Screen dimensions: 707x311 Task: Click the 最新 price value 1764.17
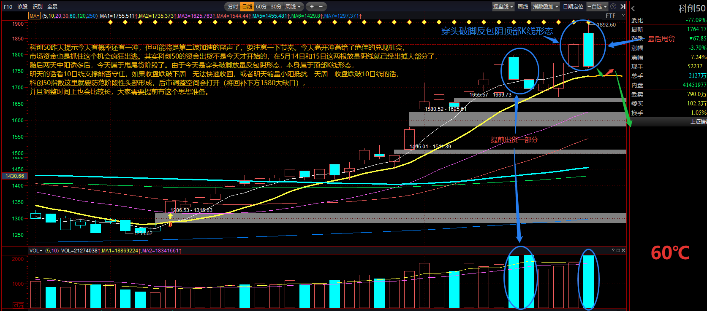tap(696, 29)
